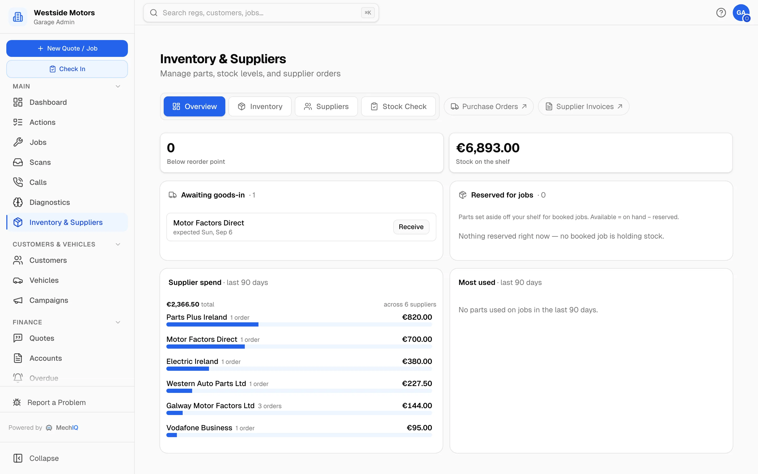The image size is (758, 474).
Task: Open Campaigns in the sidebar
Action: pyautogui.click(x=67, y=300)
